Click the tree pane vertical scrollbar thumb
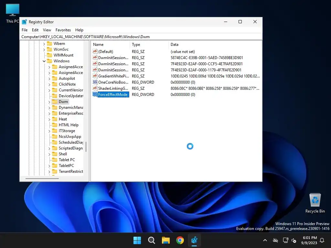This screenshot has height=248, width=331. point(86,147)
